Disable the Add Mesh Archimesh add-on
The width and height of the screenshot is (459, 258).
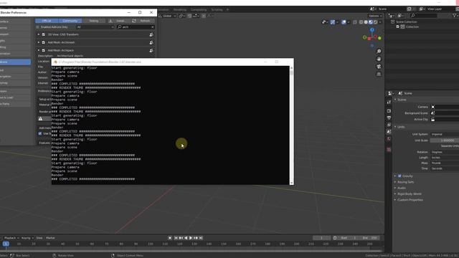coord(44,42)
